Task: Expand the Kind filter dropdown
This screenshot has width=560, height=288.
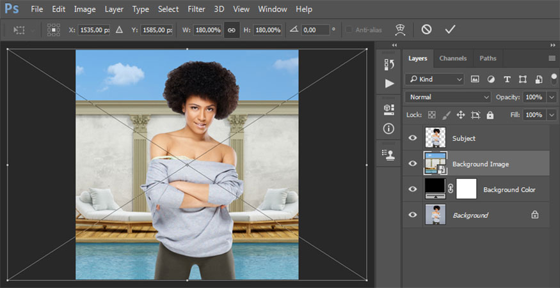Action: coord(435,79)
